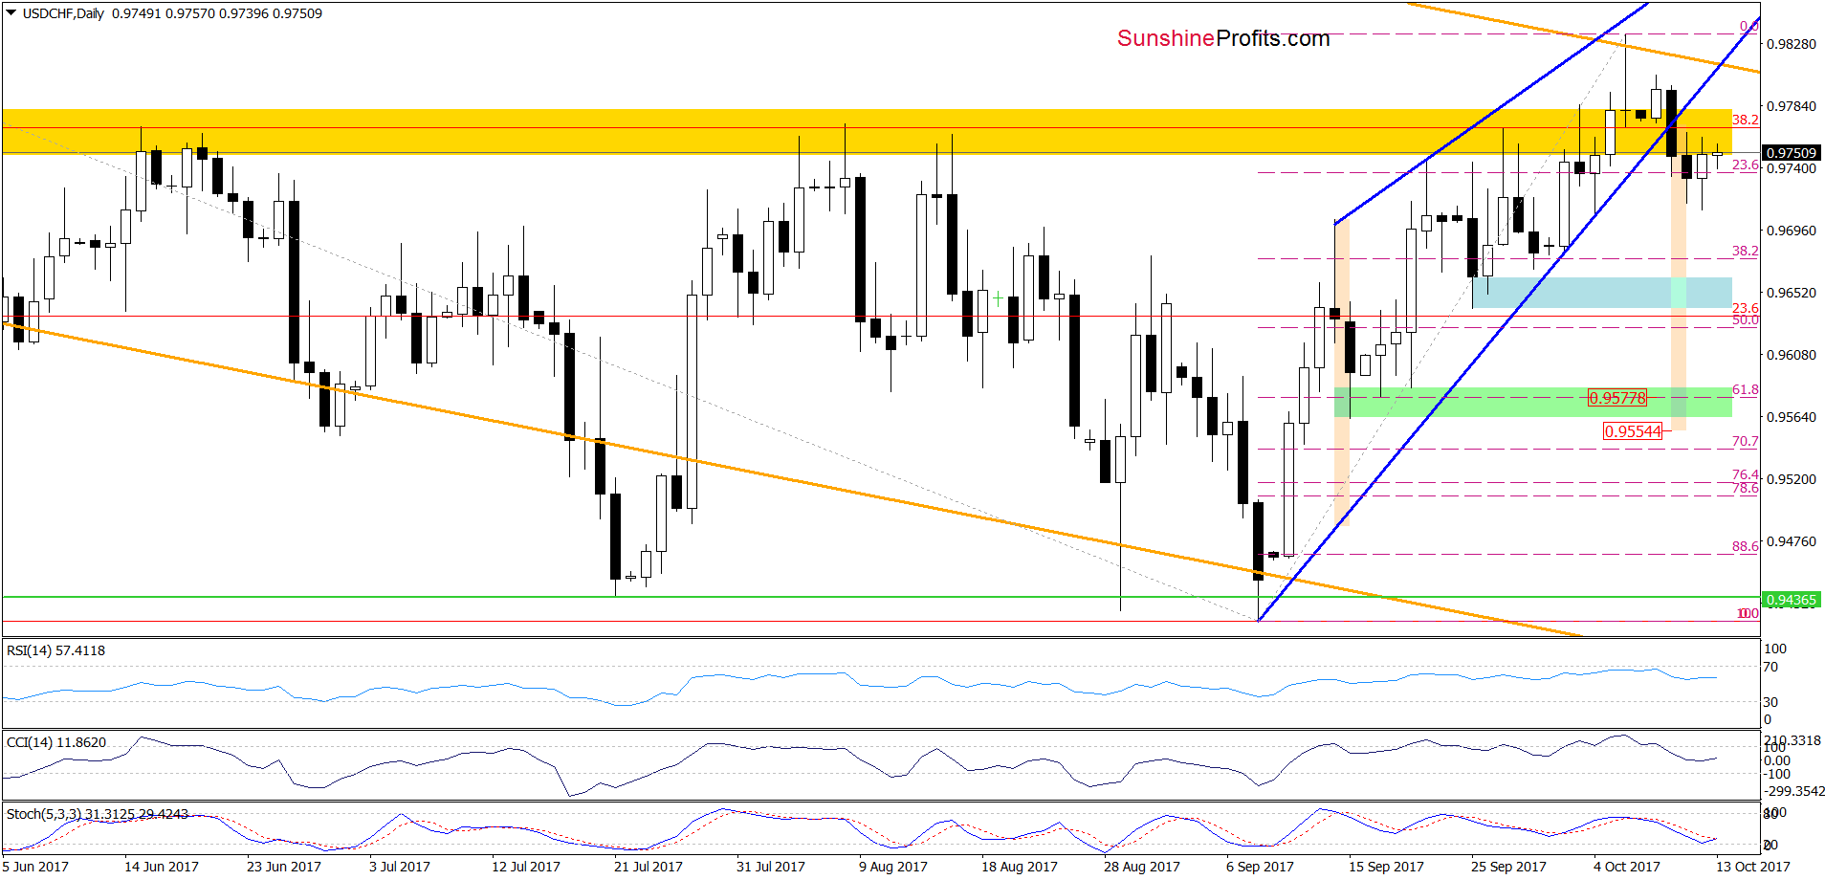Click the red price label 0.95778

tap(1617, 398)
